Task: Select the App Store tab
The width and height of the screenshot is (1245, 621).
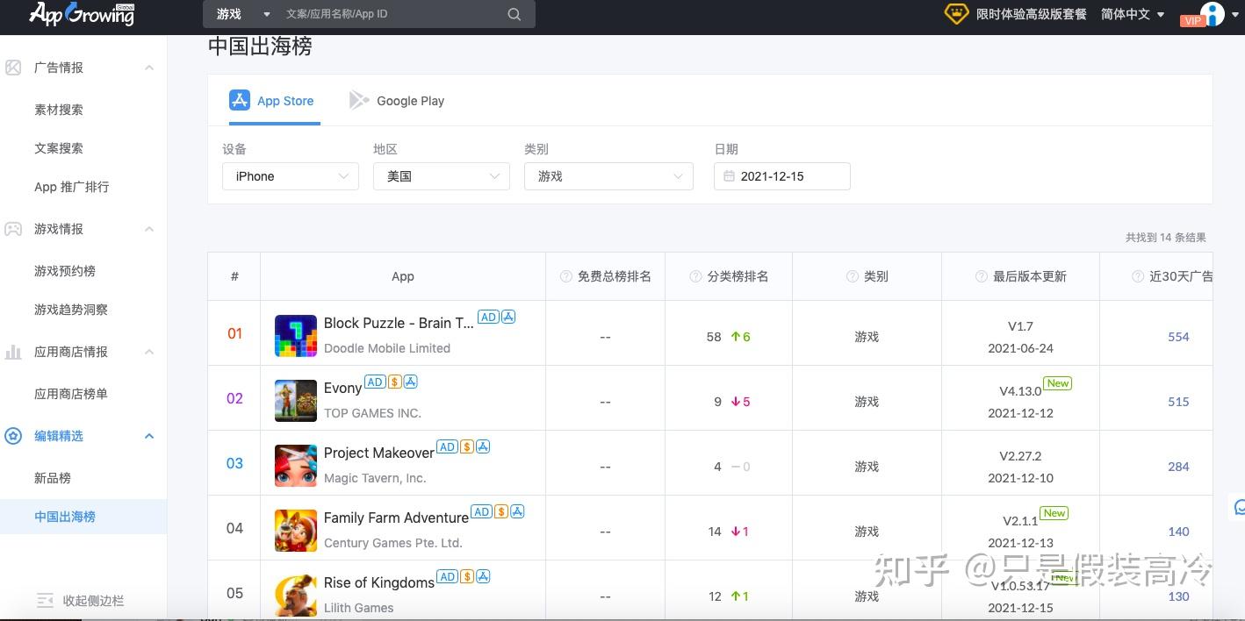Action: pyautogui.click(x=272, y=100)
